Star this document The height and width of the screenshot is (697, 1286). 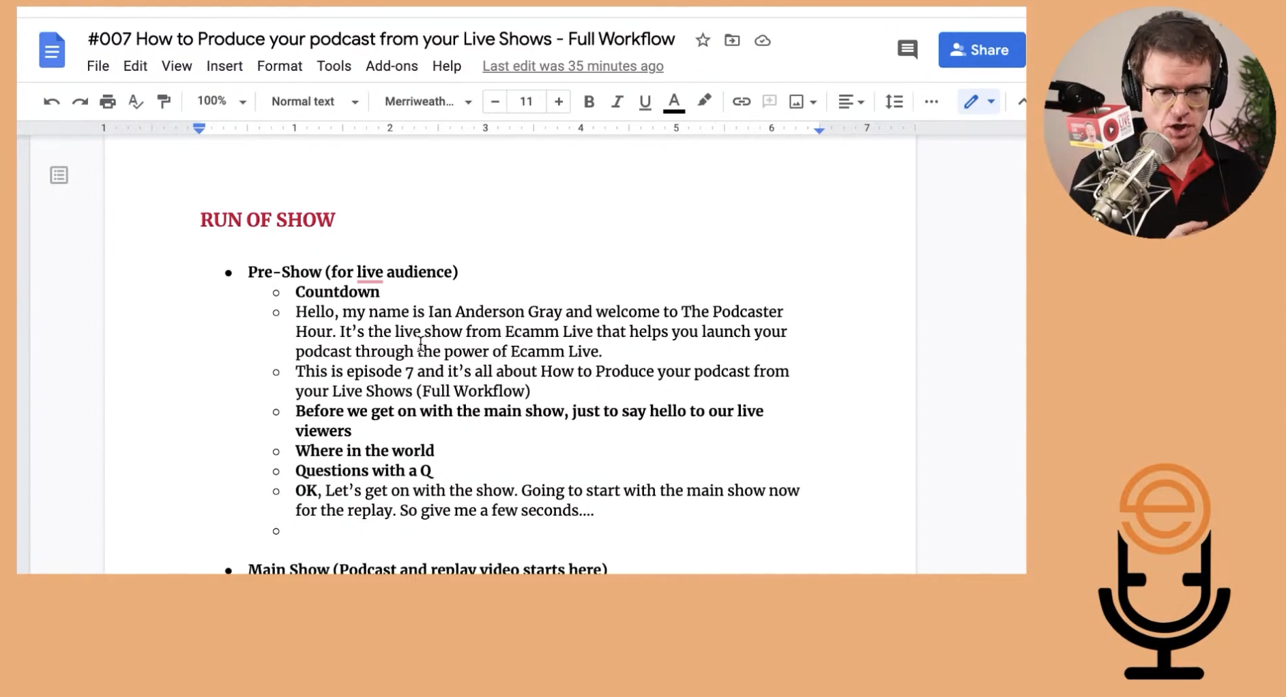tap(702, 40)
